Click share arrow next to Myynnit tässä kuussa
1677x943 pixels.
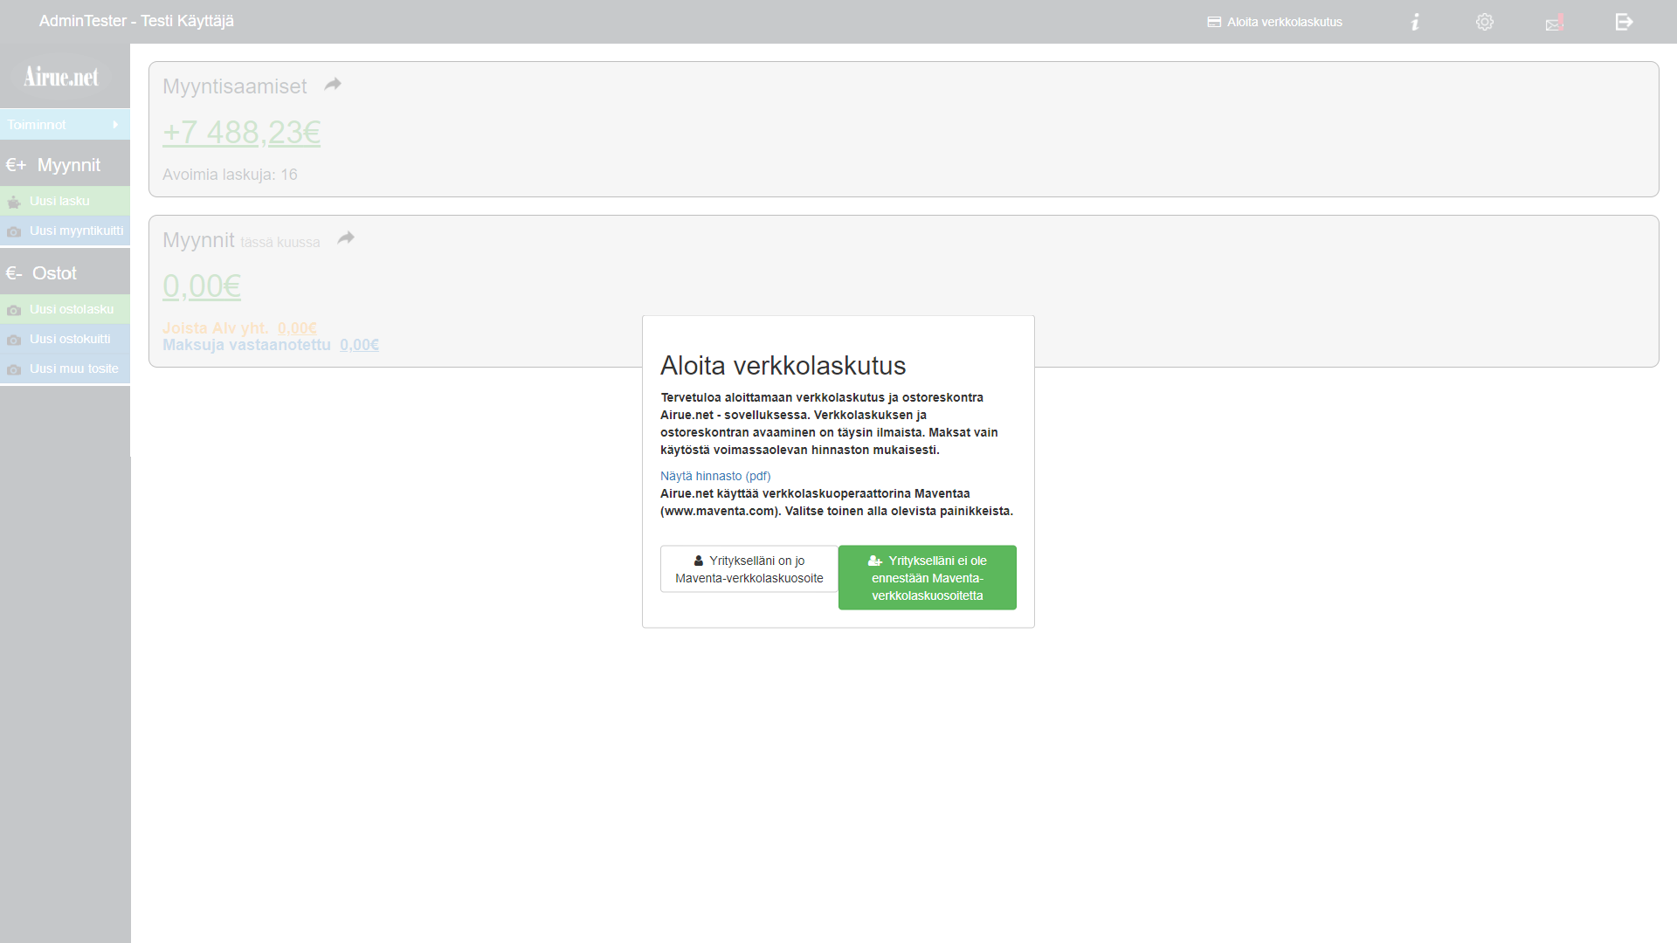tap(346, 238)
